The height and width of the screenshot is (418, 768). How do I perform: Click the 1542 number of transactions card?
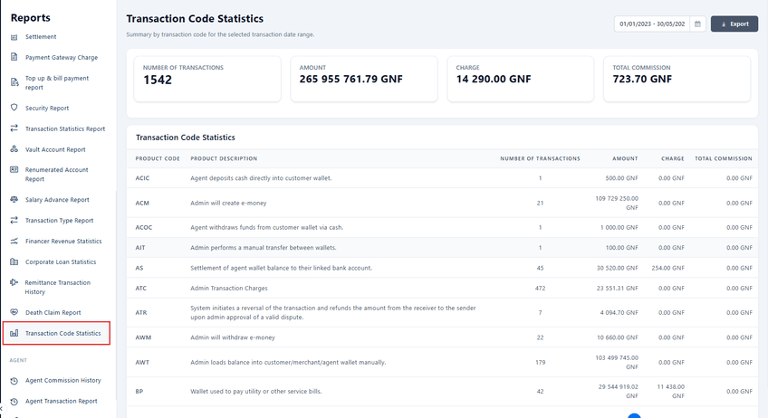click(207, 79)
